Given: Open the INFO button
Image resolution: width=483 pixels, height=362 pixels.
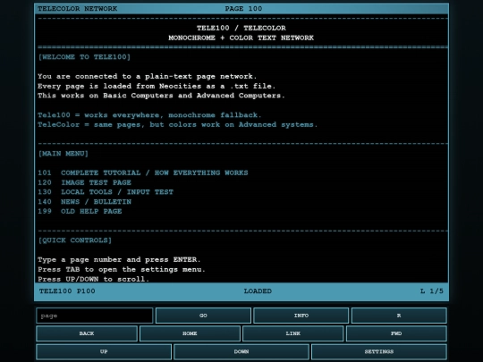Looking at the screenshot, I should pyautogui.click(x=301, y=316).
